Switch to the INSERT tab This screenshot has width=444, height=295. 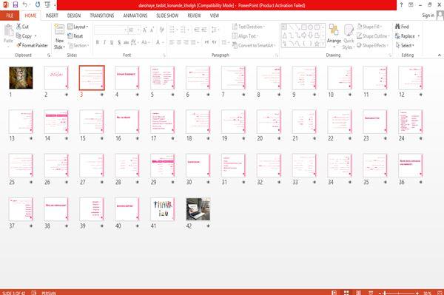click(x=52, y=16)
